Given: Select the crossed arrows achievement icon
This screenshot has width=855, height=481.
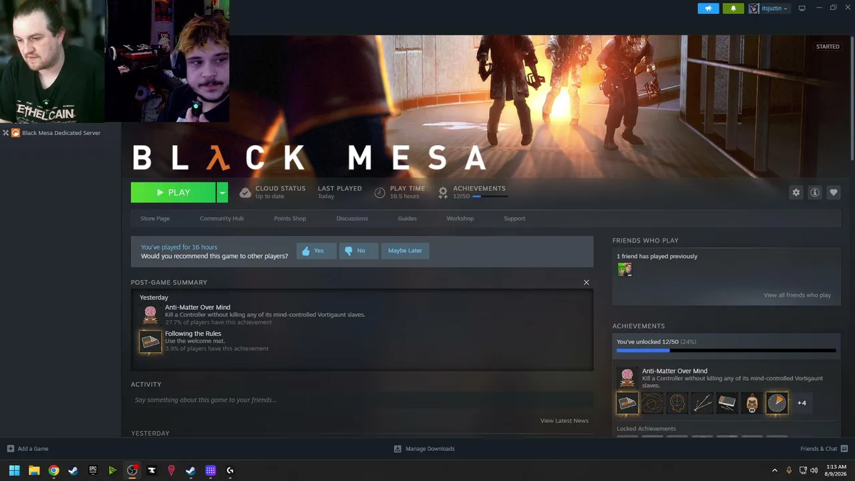Looking at the screenshot, I should click(702, 403).
